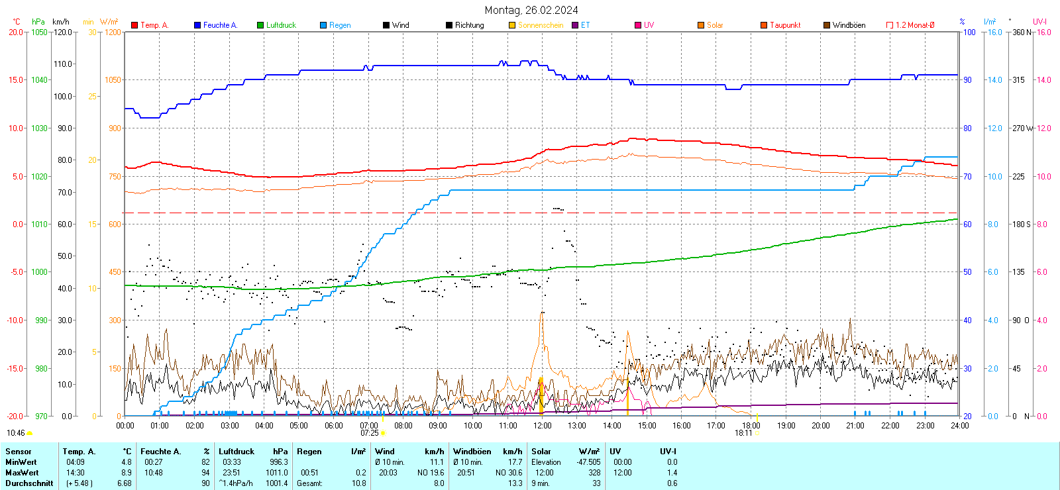Click the magenta UV legend square
This screenshot has height=490, width=1060.
coord(638,25)
